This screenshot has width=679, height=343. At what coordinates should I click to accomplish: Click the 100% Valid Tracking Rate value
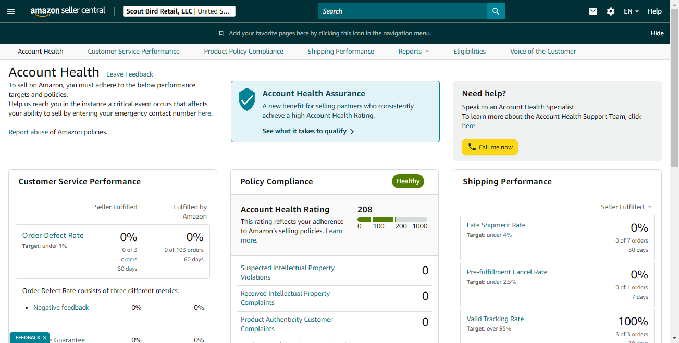click(x=633, y=322)
